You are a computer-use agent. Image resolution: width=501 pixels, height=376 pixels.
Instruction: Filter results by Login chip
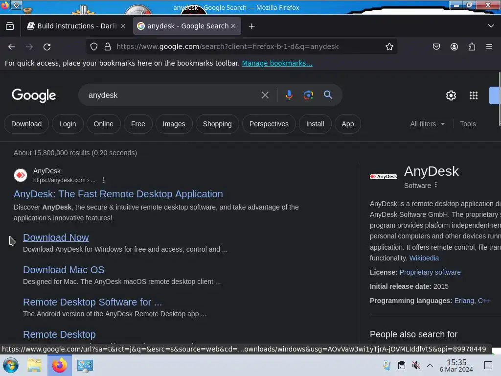click(68, 124)
